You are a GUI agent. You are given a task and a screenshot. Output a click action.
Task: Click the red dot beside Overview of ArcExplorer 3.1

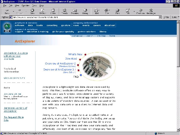78,70
